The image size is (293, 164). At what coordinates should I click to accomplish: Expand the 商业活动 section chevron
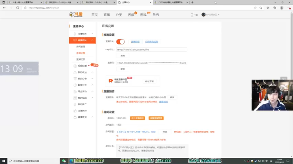coord(92,91)
